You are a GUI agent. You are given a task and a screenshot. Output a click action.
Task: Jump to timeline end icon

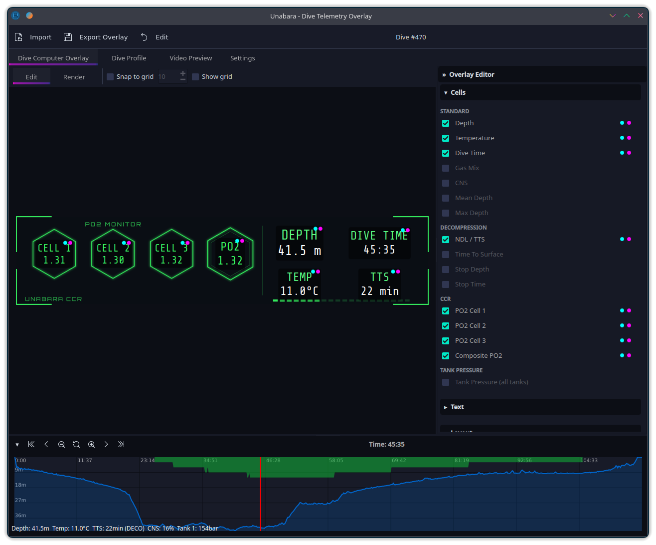[x=121, y=444]
